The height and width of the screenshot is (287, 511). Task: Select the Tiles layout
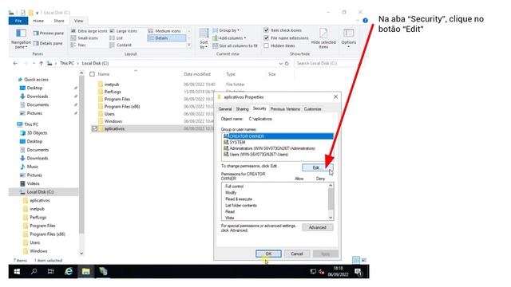coord(78,45)
